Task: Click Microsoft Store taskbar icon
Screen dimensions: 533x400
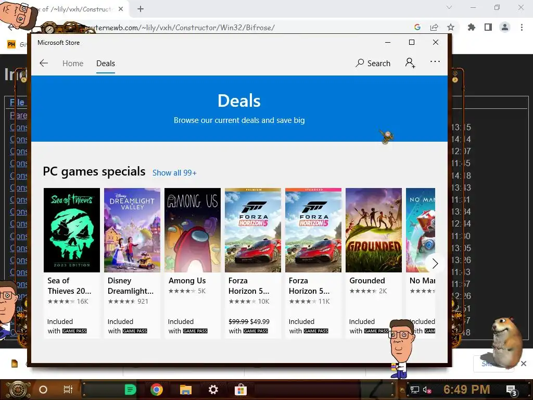Action: click(240, 390)
